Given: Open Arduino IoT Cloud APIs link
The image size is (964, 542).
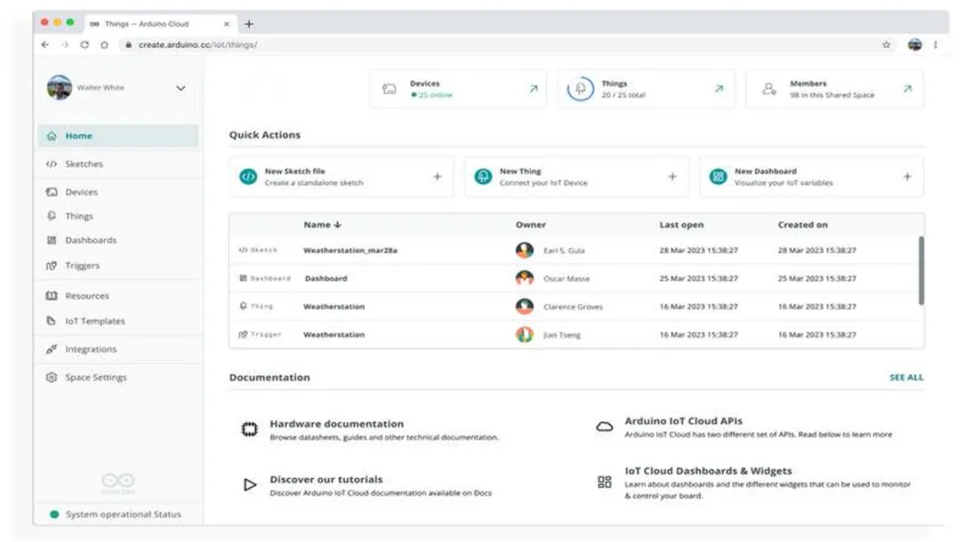Looking at the screenshot, I should 684,421.
